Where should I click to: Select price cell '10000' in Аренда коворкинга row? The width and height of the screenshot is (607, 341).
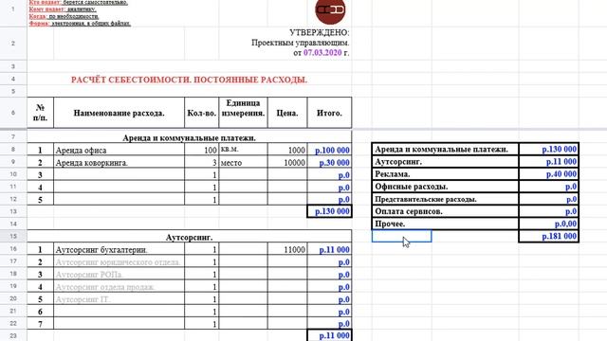click(x=287, y=162)
